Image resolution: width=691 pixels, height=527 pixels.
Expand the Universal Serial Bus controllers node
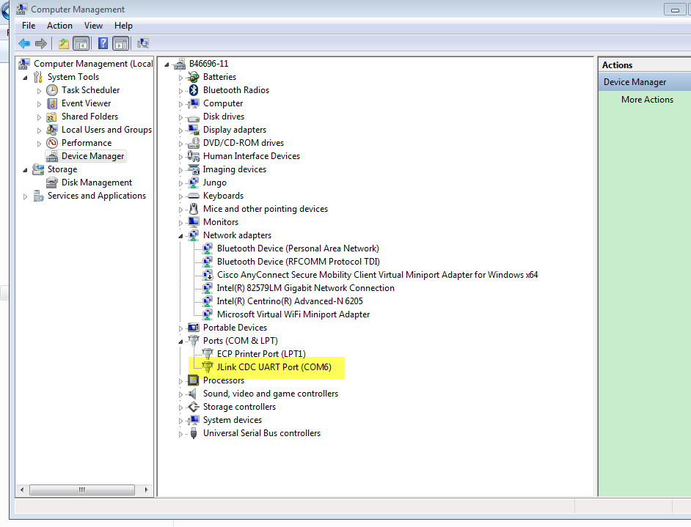click(180, 434)
